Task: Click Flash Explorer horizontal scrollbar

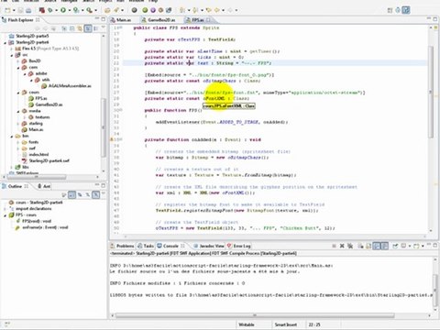Action: (36, 177)
